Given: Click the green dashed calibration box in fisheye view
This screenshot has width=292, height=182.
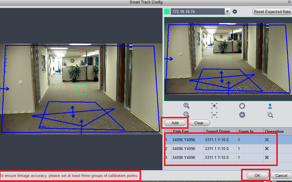Looking at the screenshot, I should (81, 89).
